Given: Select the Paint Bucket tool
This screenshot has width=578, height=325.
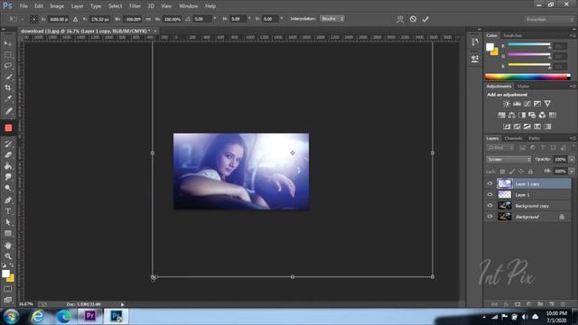Looking at the screenshot, I should coord(8,166).
